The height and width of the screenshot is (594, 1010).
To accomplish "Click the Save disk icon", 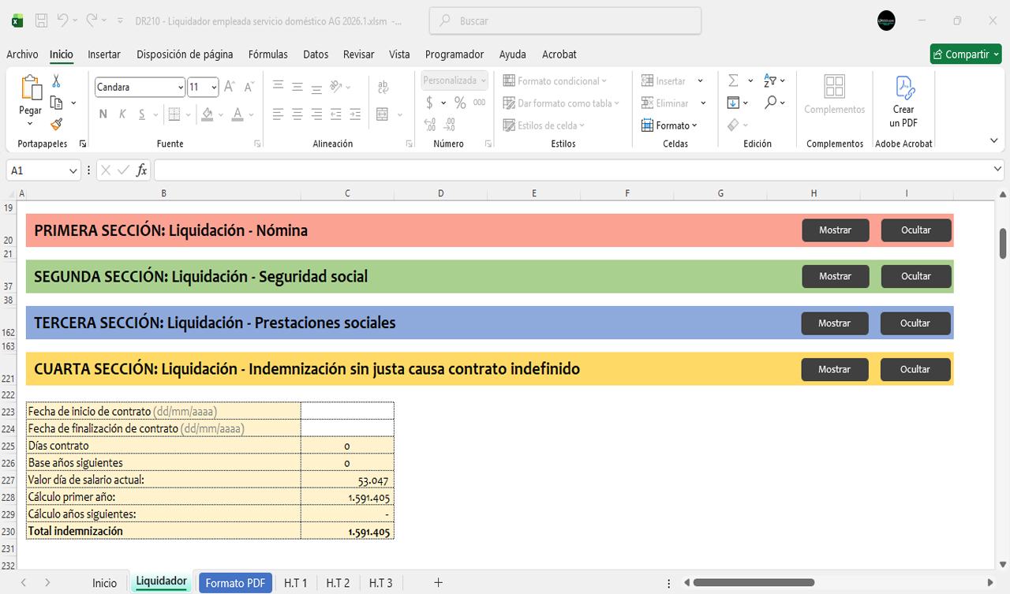I will 42,21.
